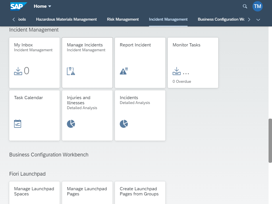Click the Task Calendar calendar icon

coord(18,124)
